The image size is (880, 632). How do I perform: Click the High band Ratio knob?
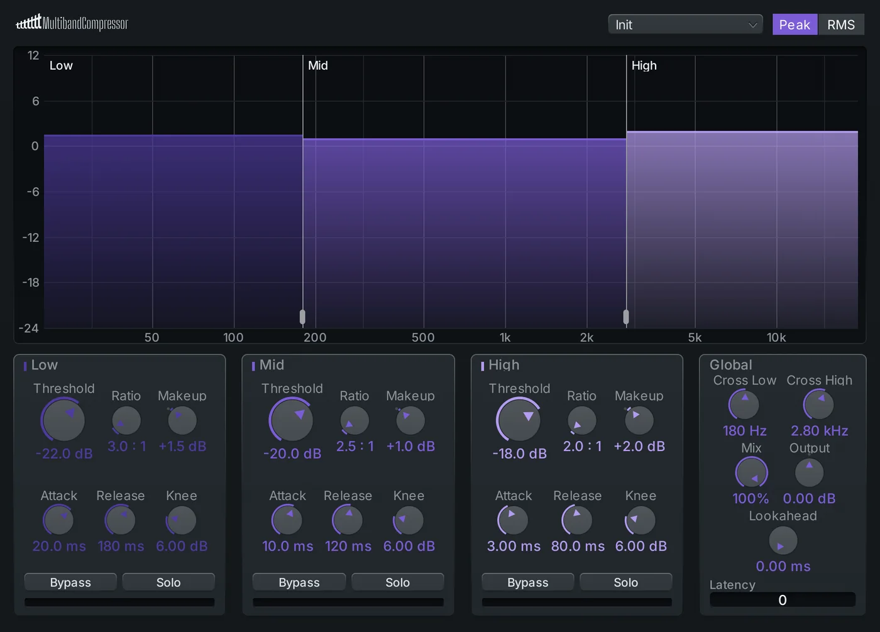pos(582,420)
